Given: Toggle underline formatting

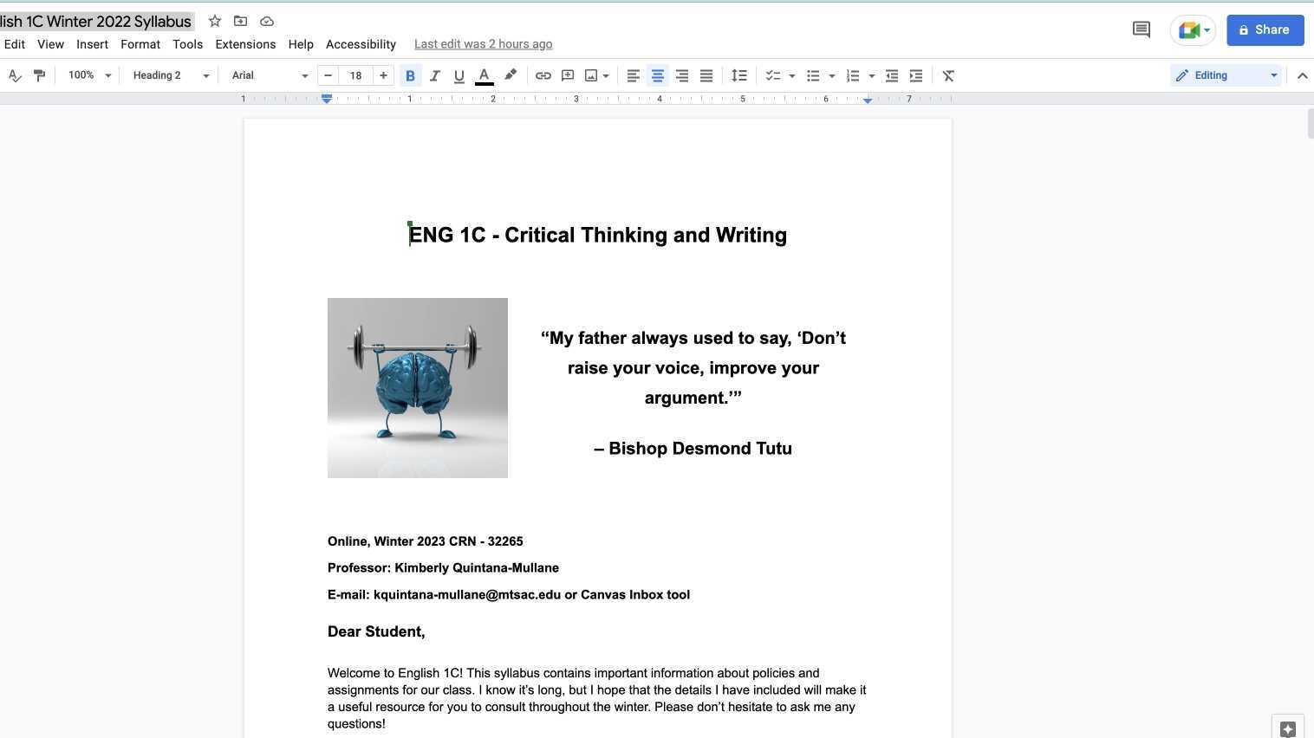Looking at the screenshot, I should coord(459,75).
